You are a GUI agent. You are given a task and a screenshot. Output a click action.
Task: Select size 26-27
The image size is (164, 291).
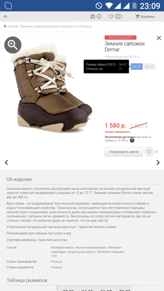tap(137, 67)
